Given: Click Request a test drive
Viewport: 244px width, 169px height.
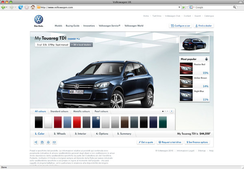Looking at the screenshot, I should pos(170,142).
